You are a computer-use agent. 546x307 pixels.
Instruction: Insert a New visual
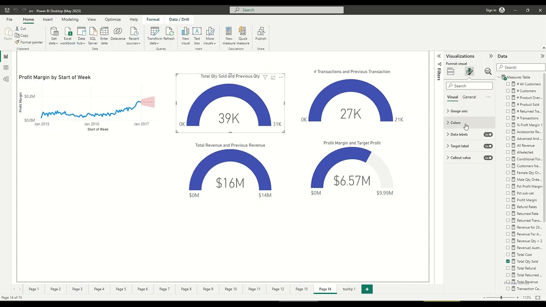[x=186, y=36]
